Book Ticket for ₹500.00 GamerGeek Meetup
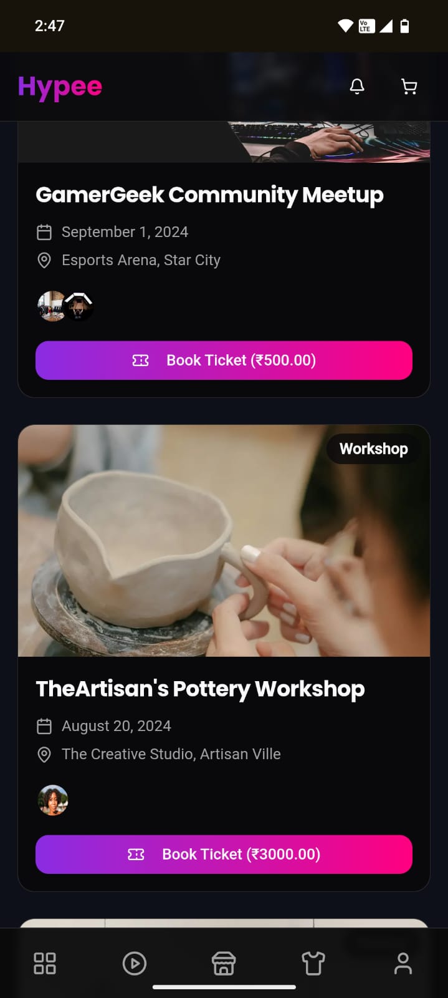This screenshot has width=448, height=998. point(224,361)
